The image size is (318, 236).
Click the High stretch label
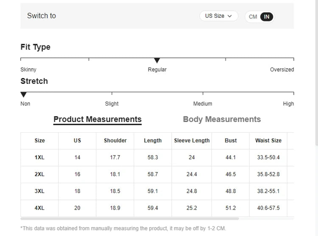tap(288, 104)
